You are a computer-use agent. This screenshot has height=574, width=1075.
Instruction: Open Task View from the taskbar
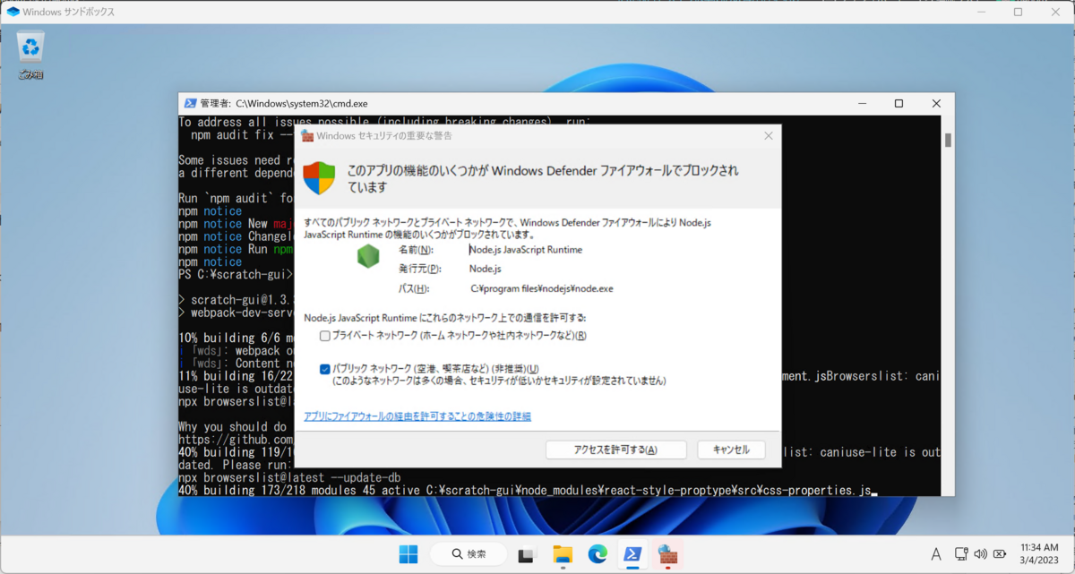526,554
